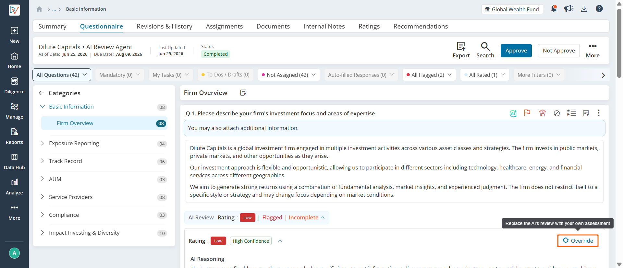Open the Auto-filled Responses (0) dropdown
This screenshot has height=268, width=623.
point(361,75)
